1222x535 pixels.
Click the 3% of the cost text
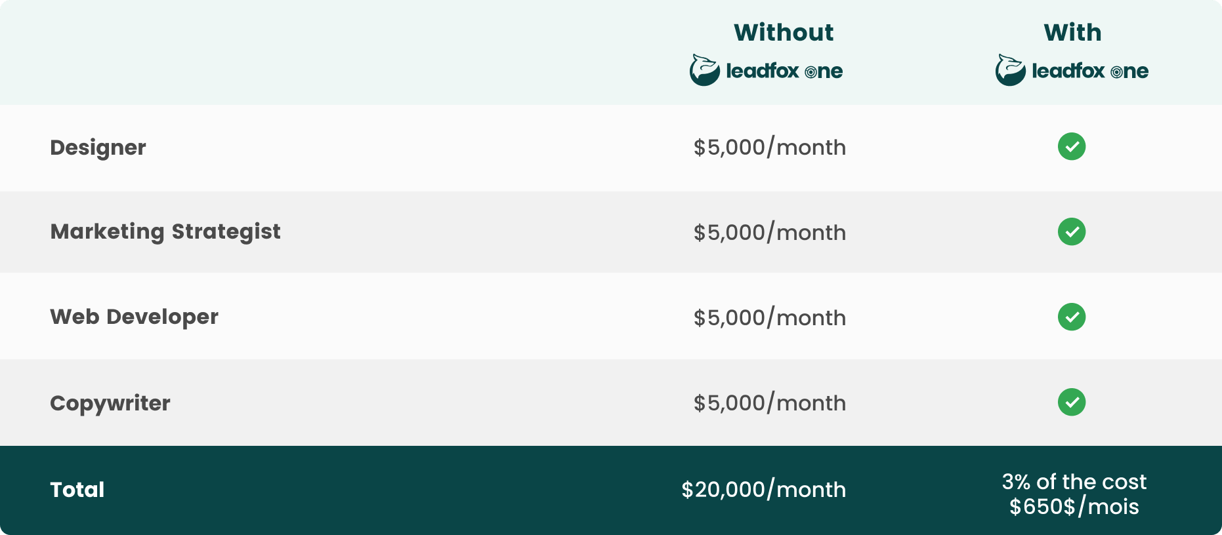pyautogui.click(x=1074, y=482)
